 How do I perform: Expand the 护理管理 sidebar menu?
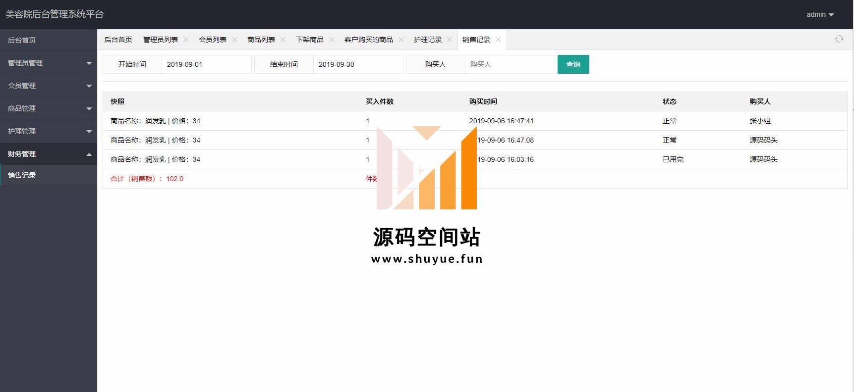click(49, 131)
